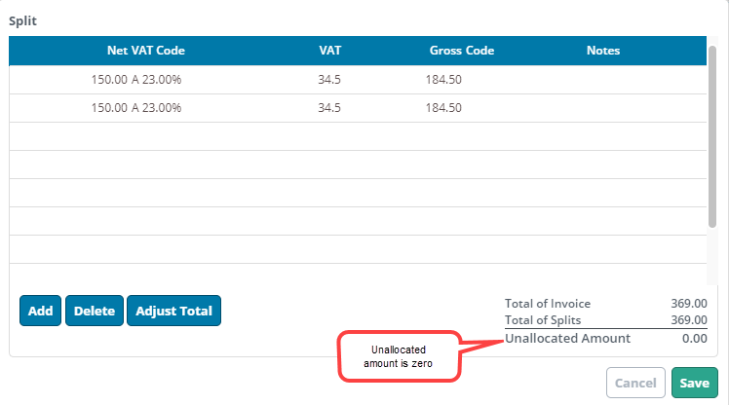
Task: Click the vertical scrollbar of the split table
Action: [712, 136]
